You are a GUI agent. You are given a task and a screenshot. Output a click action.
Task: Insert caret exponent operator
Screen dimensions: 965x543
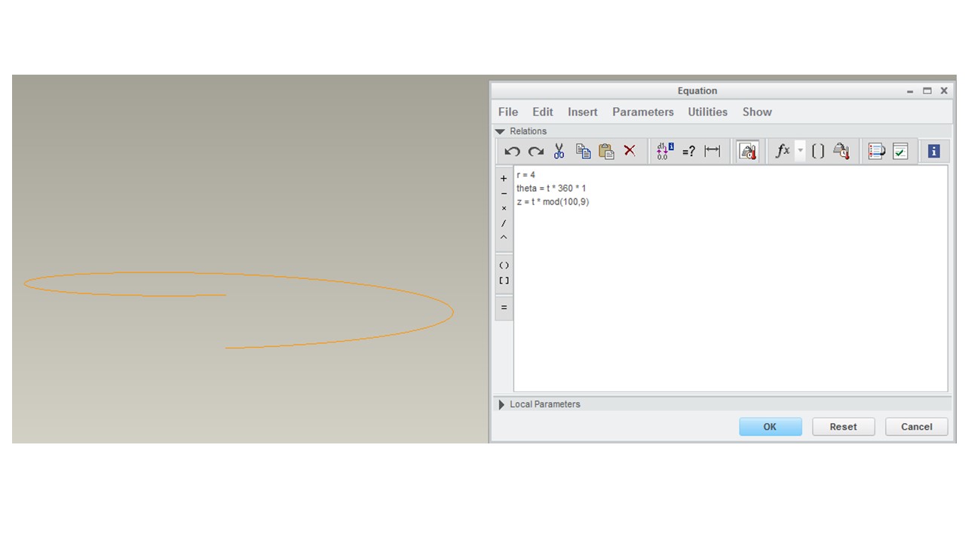(x=504, y=238)
